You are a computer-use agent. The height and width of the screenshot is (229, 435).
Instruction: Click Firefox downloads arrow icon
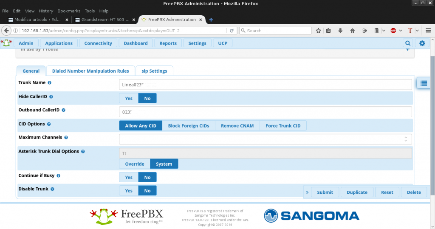pyautogui.click(x=340, y=31)
